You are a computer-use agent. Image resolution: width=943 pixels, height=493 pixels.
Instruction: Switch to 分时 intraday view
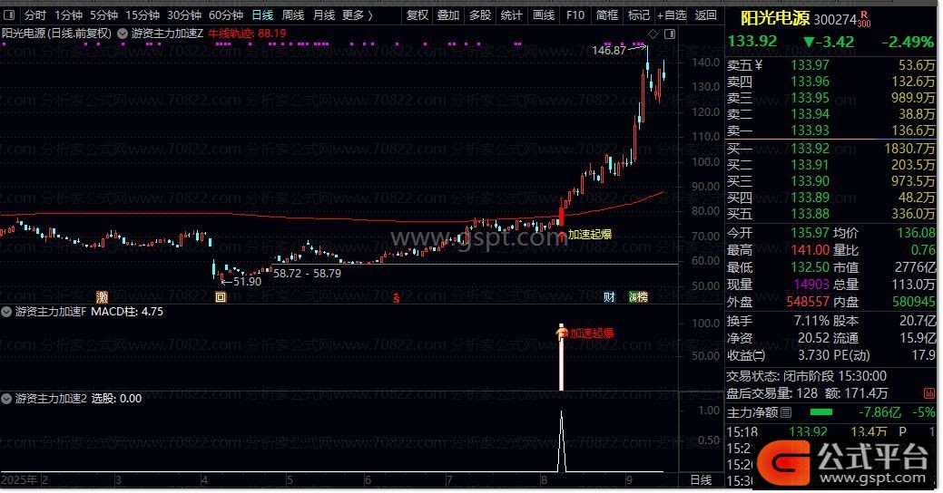tap(34, 15)
